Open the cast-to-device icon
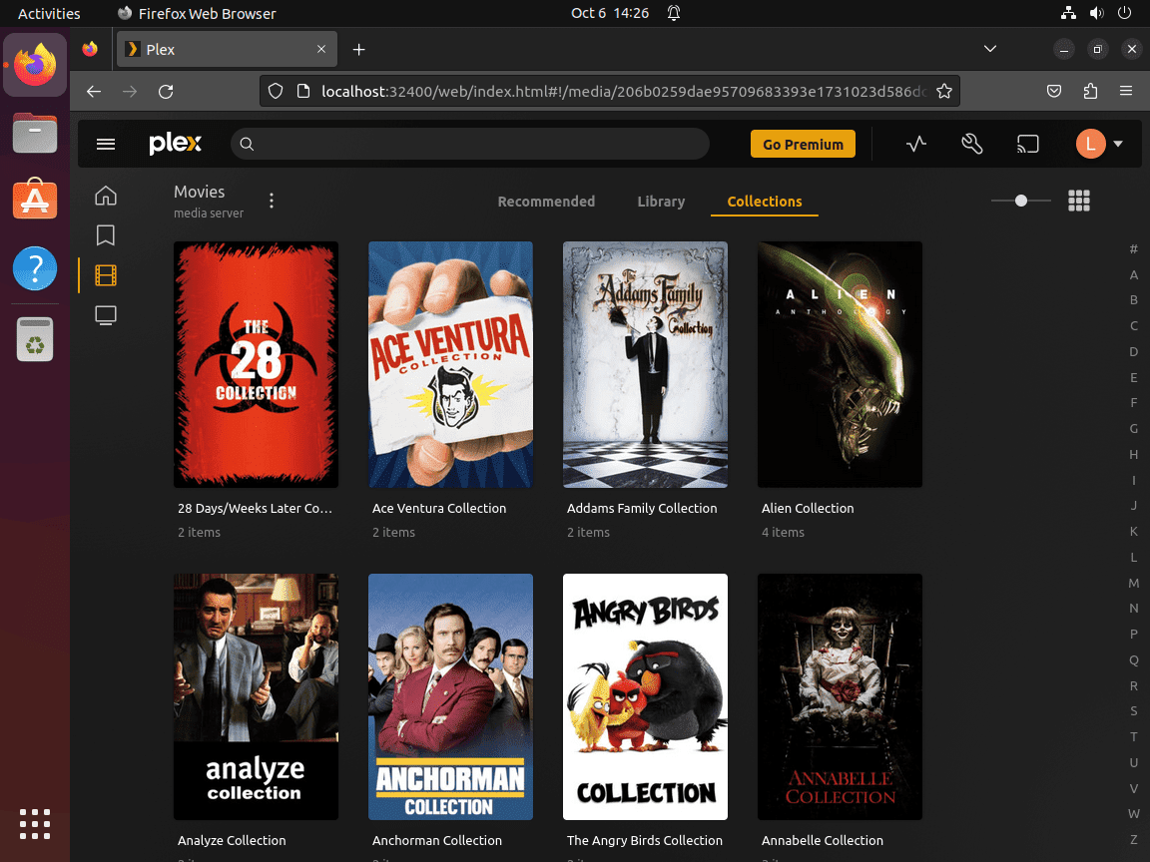1150x862 pixels. point(1027,143)
